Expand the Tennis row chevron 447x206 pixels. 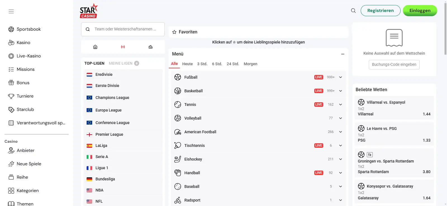(341, 105)
